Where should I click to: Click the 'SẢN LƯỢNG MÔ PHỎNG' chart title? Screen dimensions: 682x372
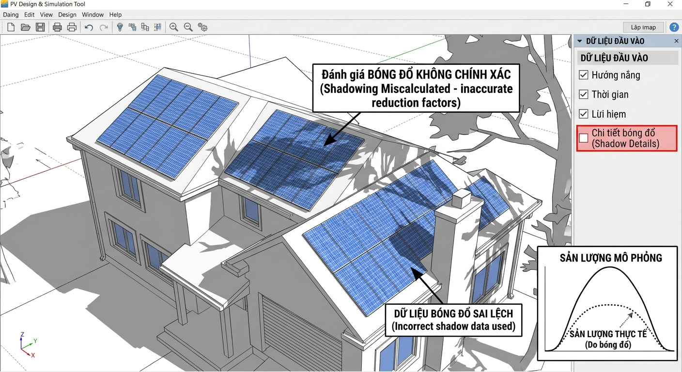[611, 258]
